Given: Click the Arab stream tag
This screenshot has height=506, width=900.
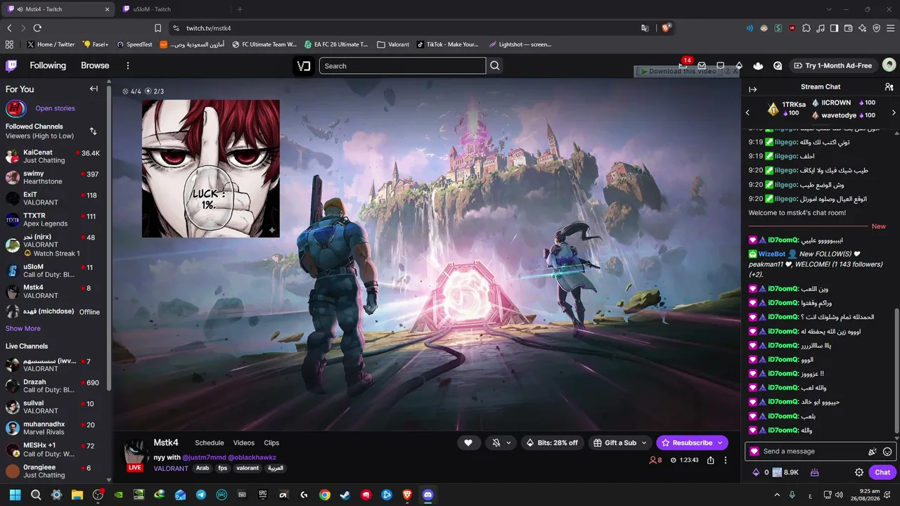Looking at the screenshot, I should (202, 468).
